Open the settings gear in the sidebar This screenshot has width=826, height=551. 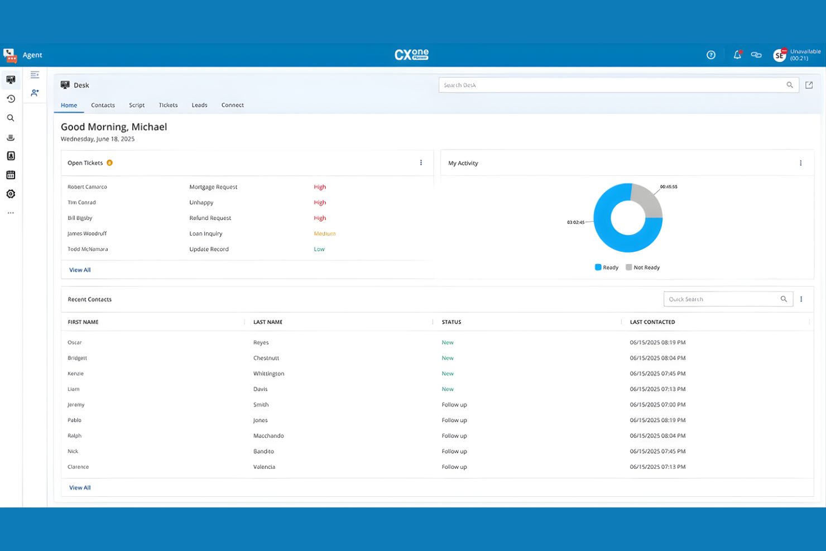(x=10, y=194)
